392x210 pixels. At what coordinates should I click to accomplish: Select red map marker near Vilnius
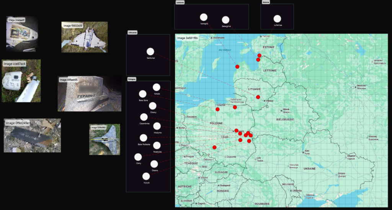(258, 97)
